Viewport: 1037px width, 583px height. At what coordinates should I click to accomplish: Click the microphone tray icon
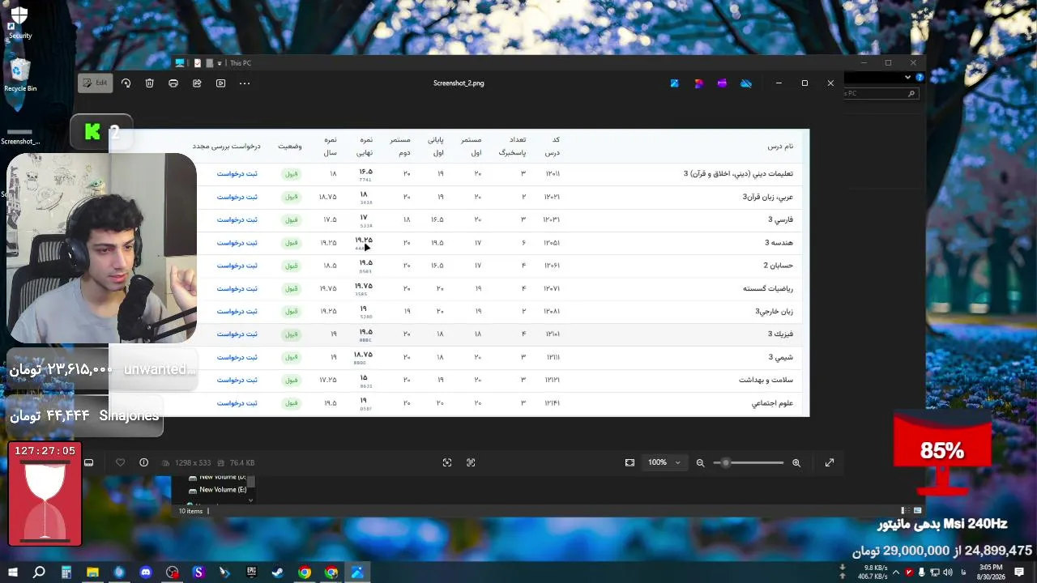(921, 572)
